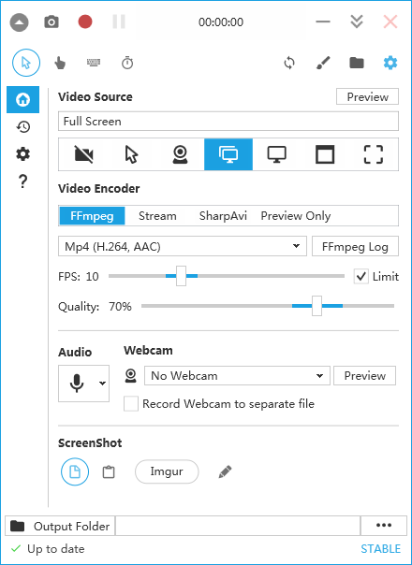Start recording with the red record button
This screenshot has width=412, height=565.
pos(85,22)
